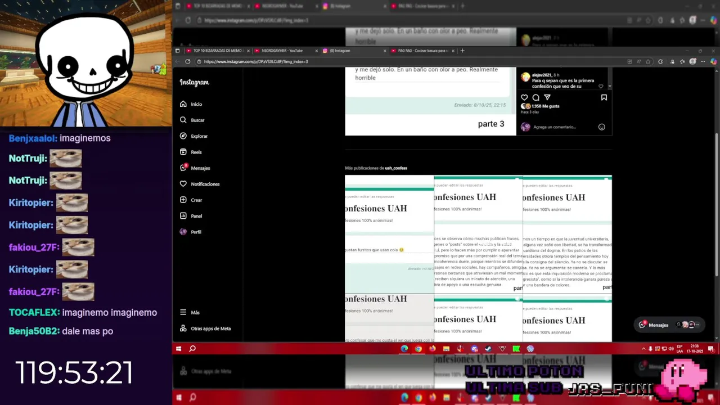Click Benja50B2 chat username

click(x=34, y=331)
